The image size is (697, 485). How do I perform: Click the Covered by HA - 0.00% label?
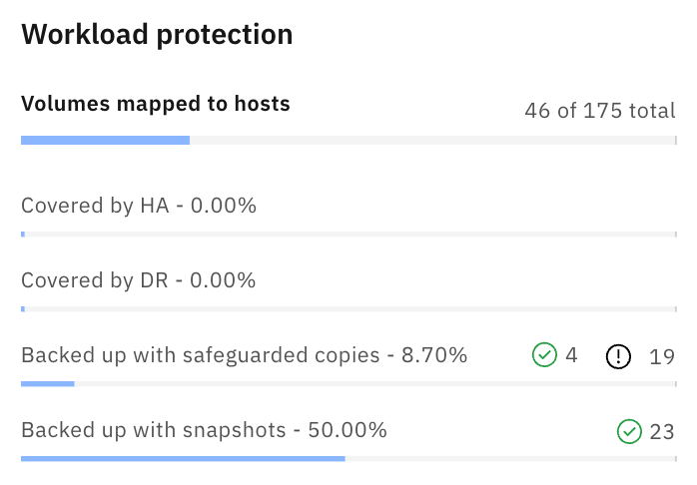tap(139, 206)
